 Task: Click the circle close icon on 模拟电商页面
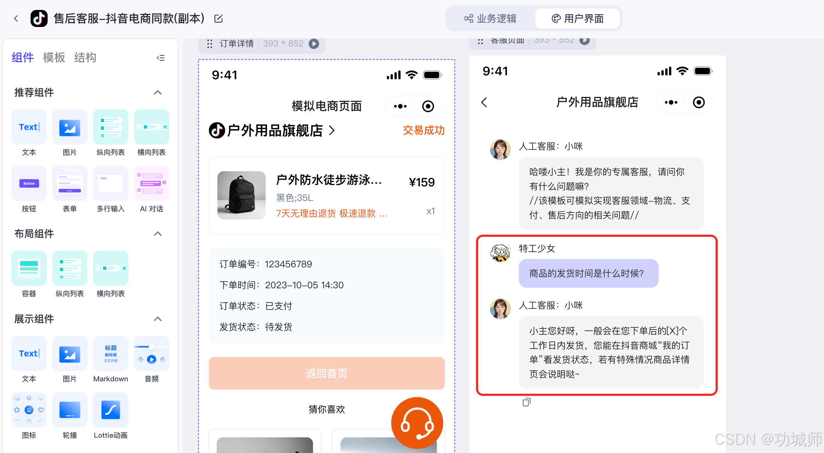pos(428,106)
